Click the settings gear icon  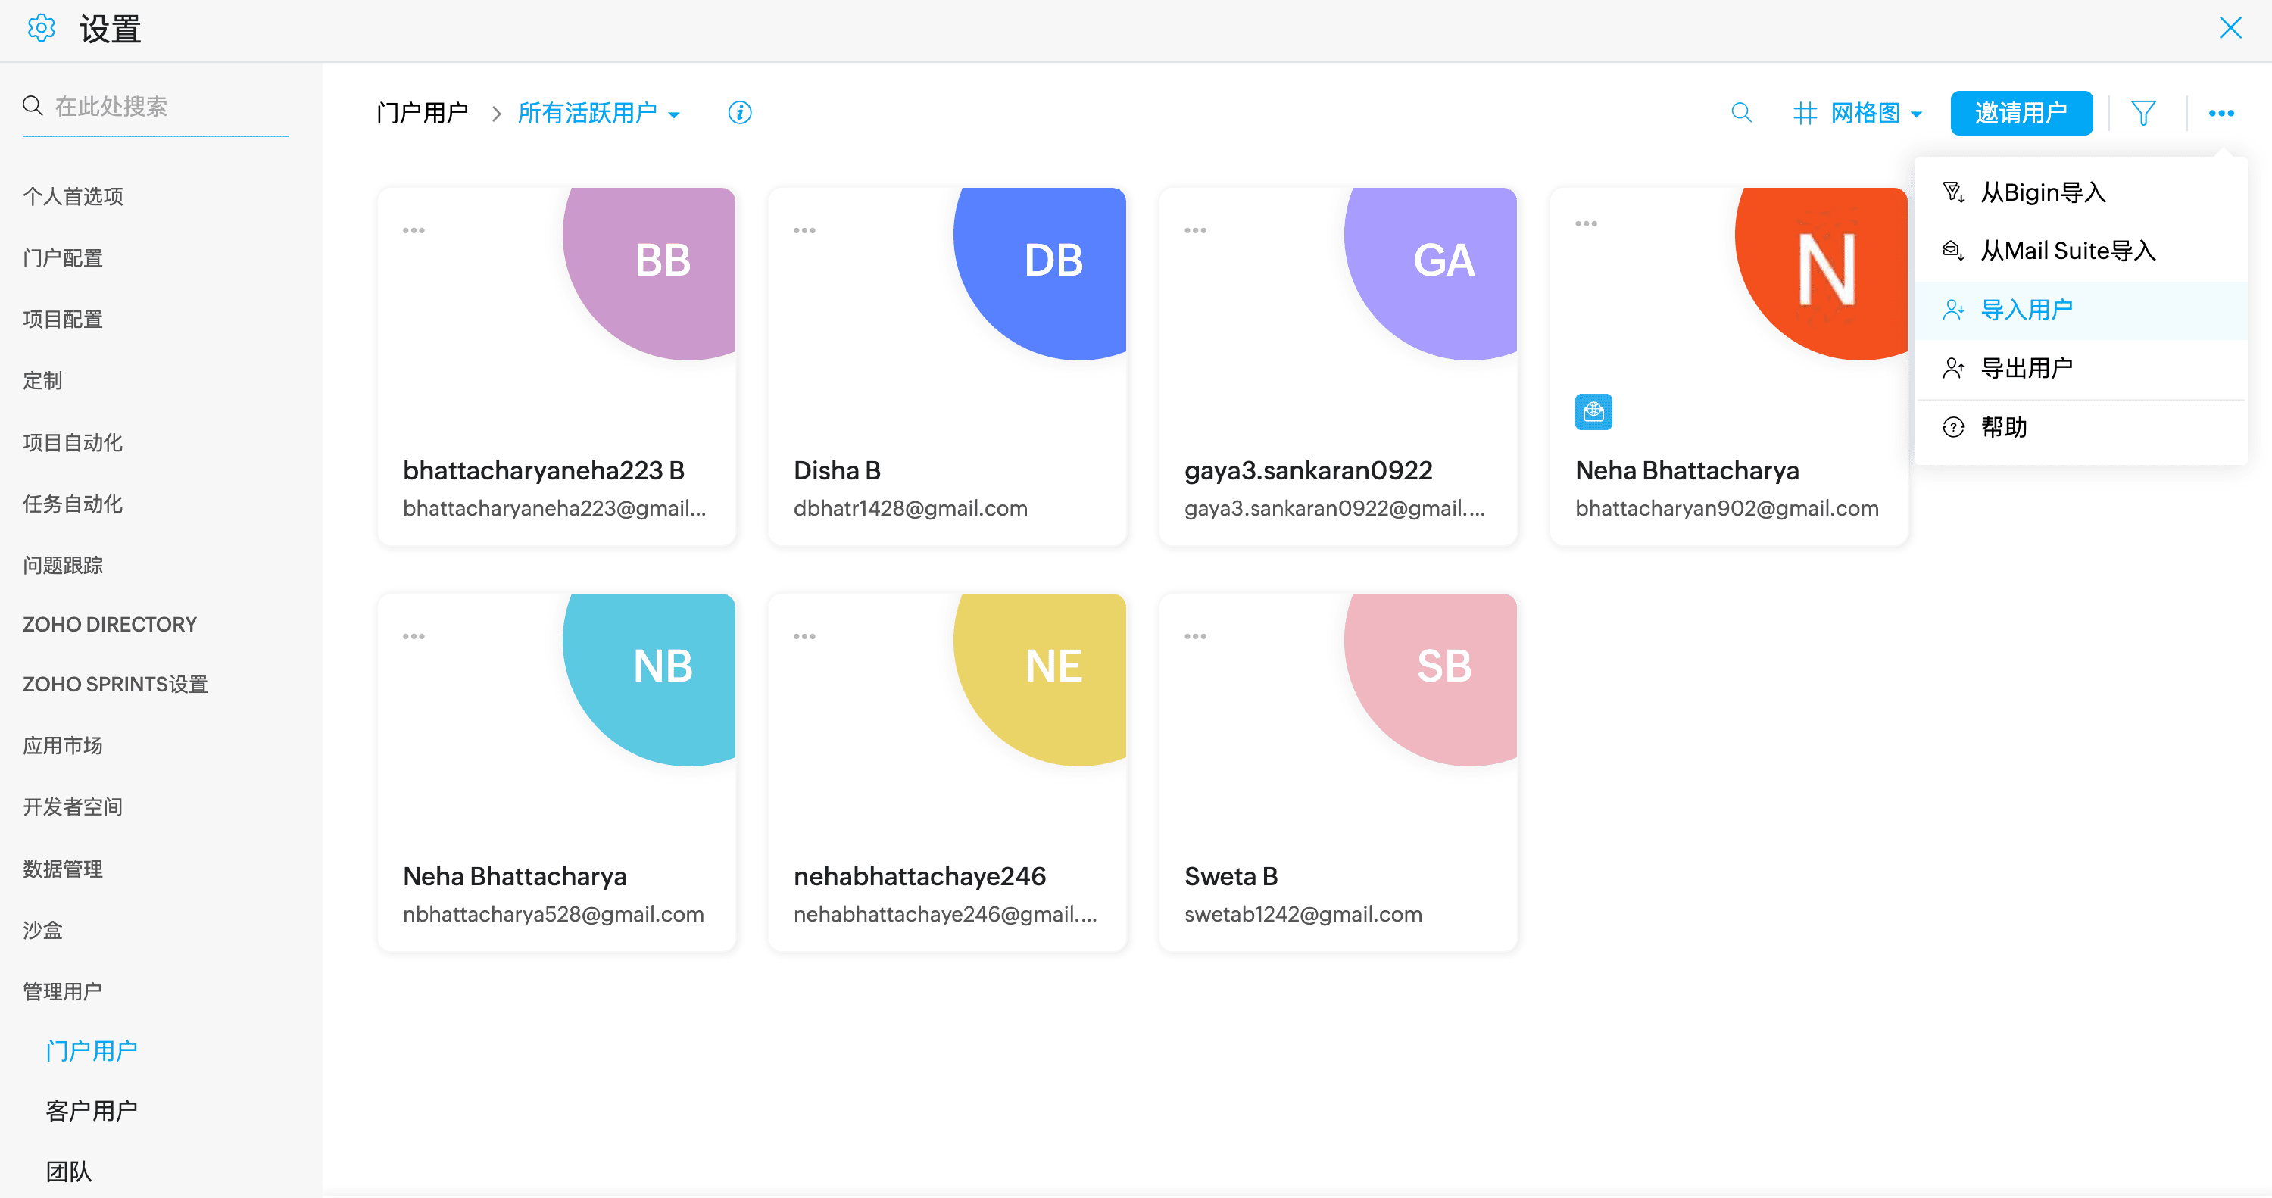click(x=41, y=29)
